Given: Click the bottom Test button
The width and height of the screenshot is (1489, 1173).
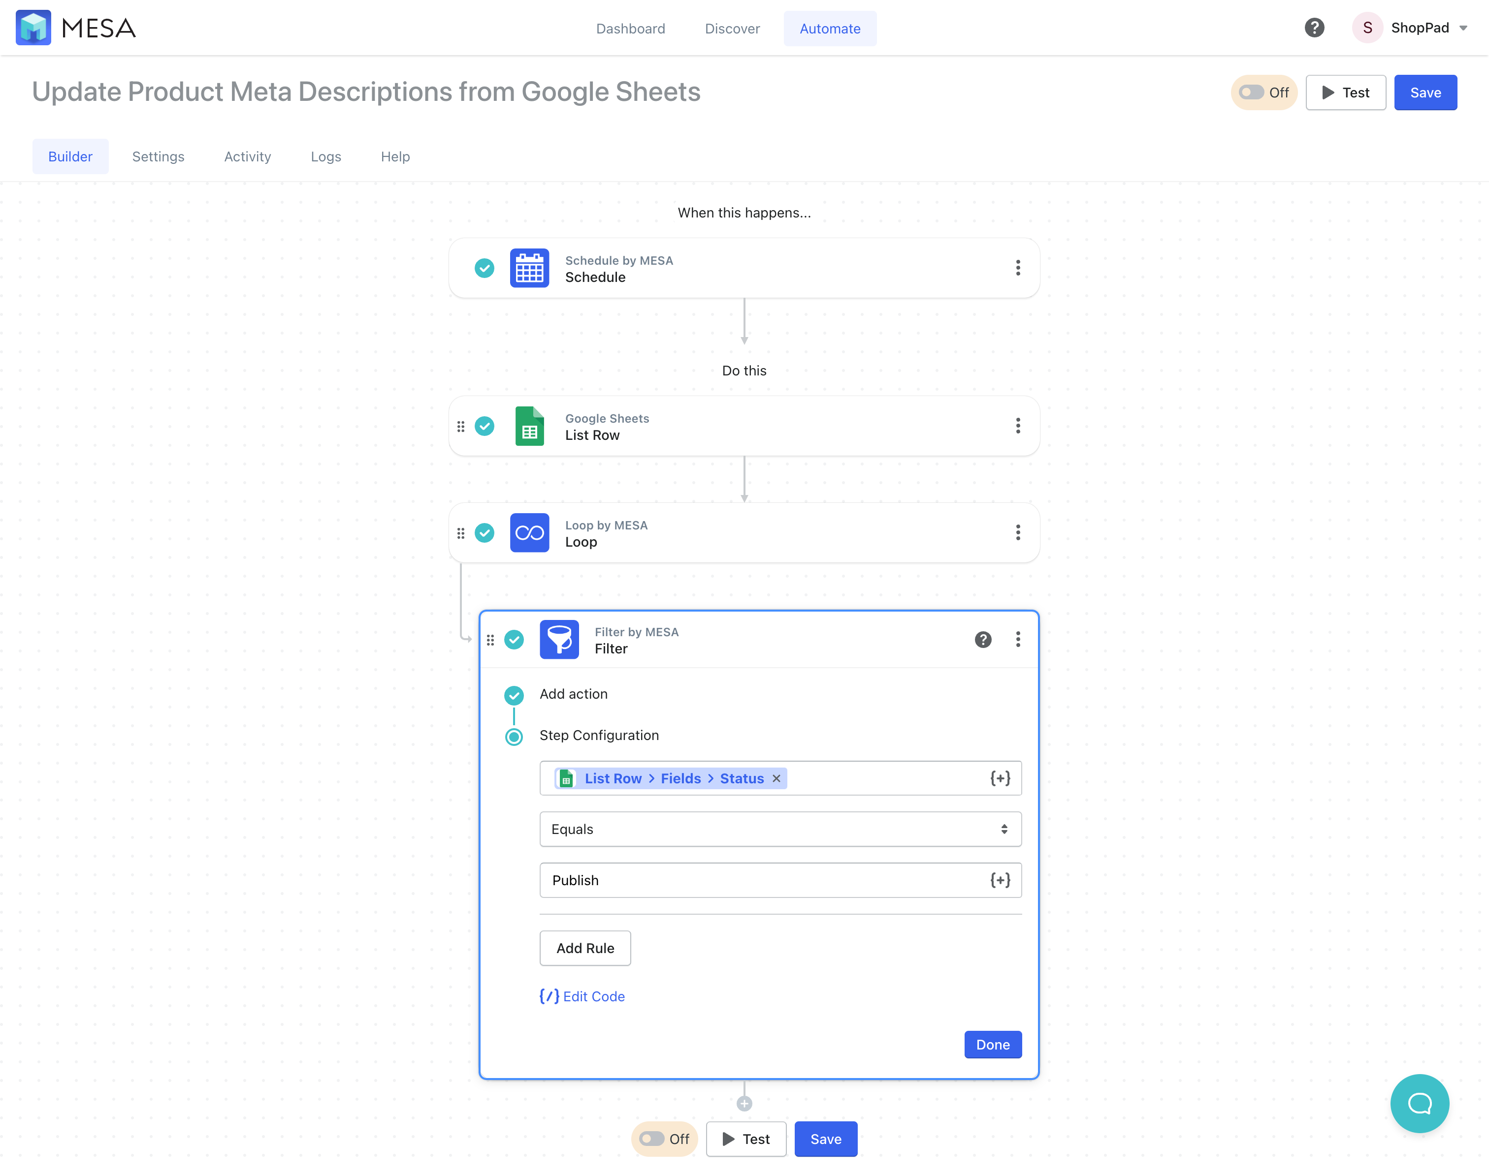Looking at the screenshot, I should pos(745,1139).
